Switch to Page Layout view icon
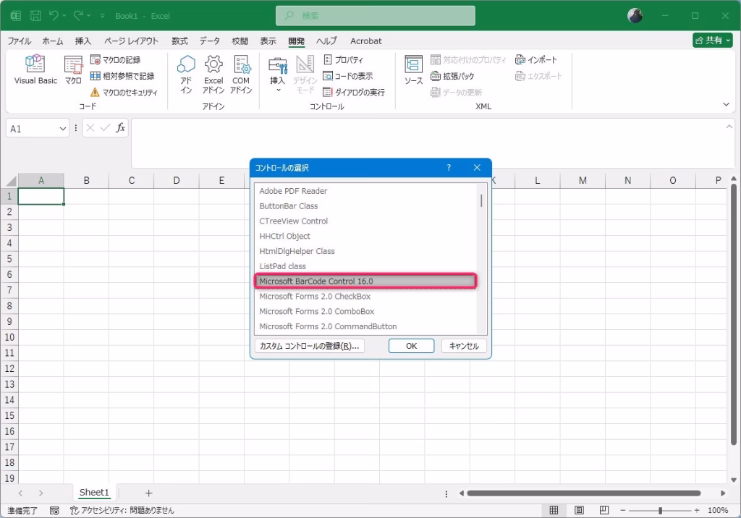 click(579, 511)
